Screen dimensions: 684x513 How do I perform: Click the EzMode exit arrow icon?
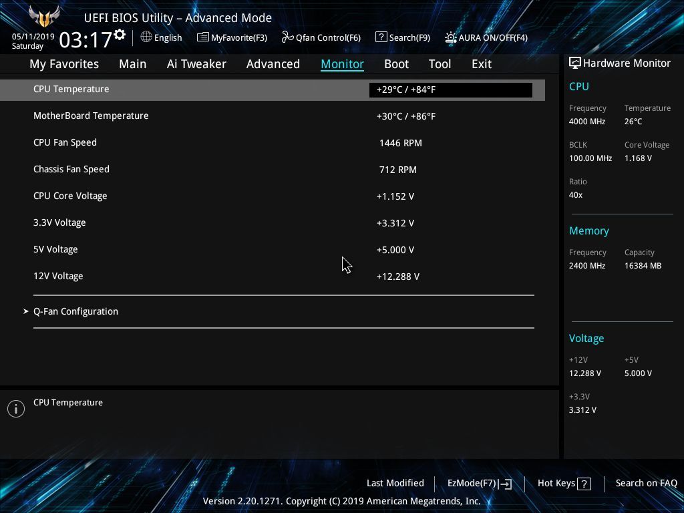point(505,484)
